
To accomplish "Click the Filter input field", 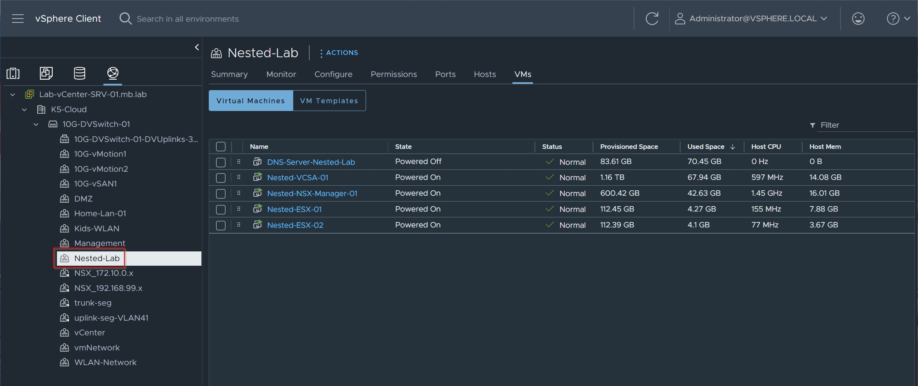I will pos(866,125).
